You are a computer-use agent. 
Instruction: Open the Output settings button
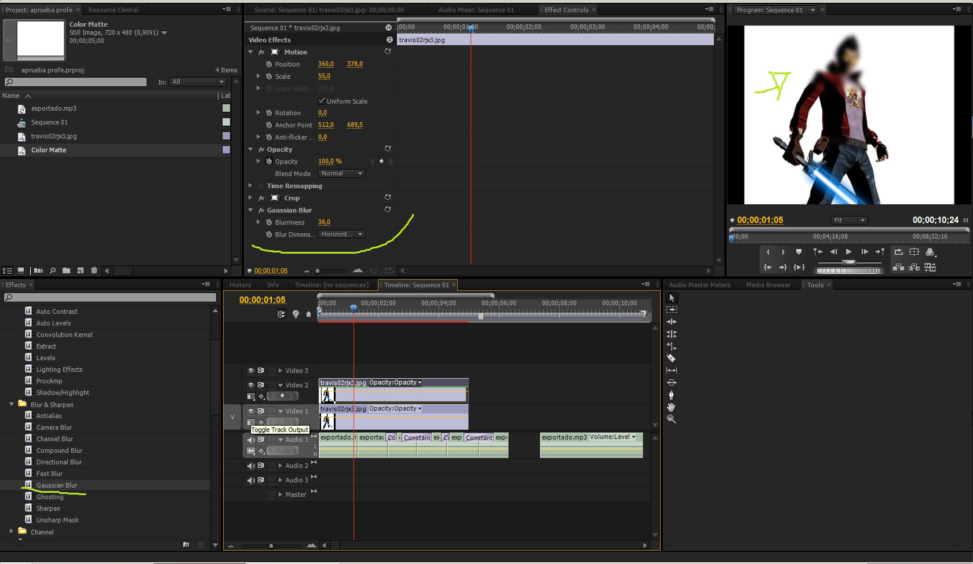(930, 252)
